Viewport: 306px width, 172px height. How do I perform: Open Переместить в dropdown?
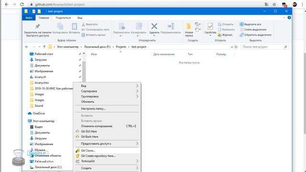121,30
